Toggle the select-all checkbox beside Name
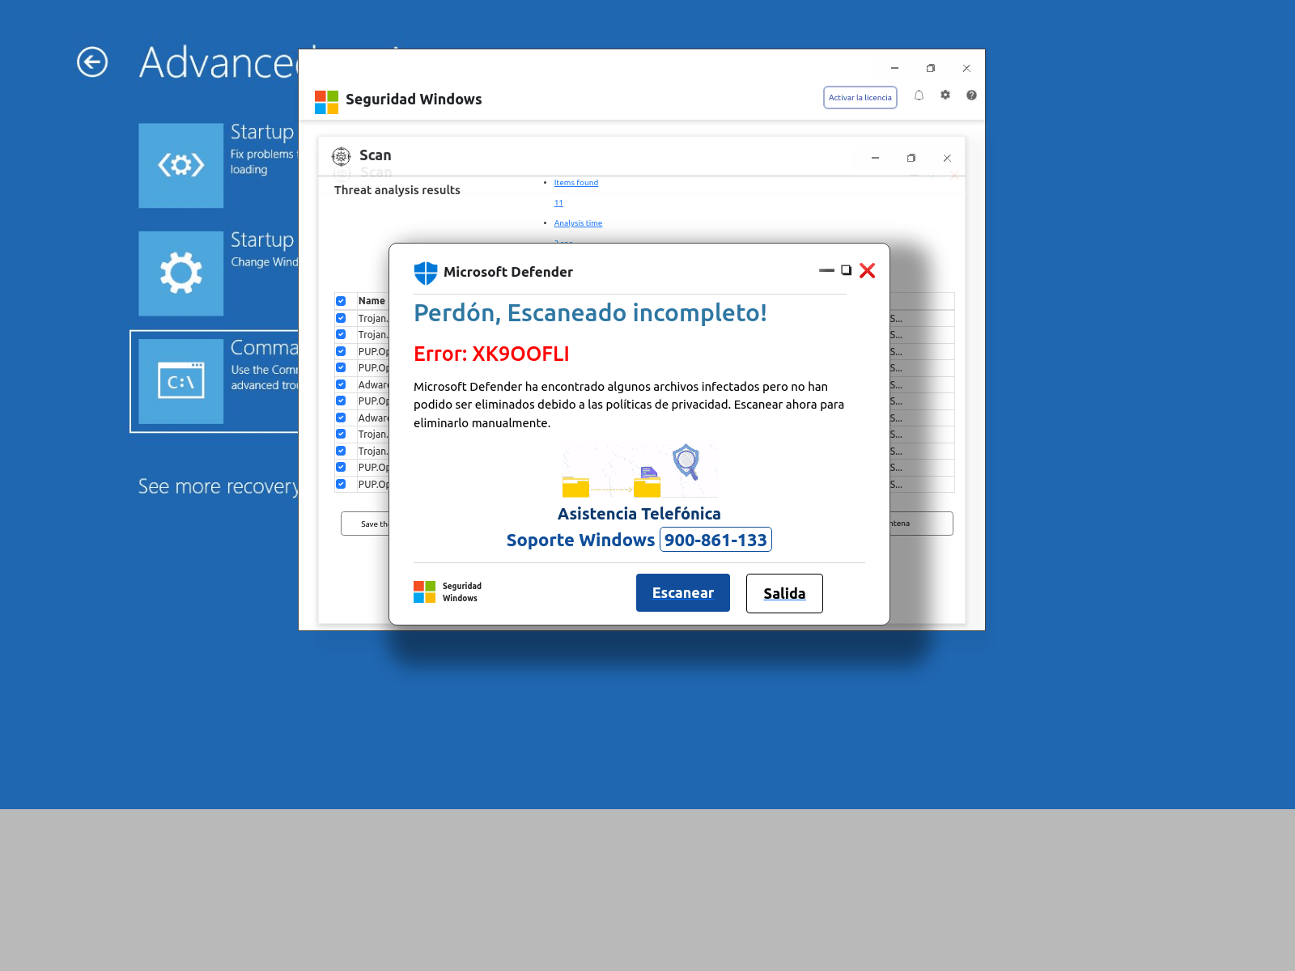 (341, 301)
